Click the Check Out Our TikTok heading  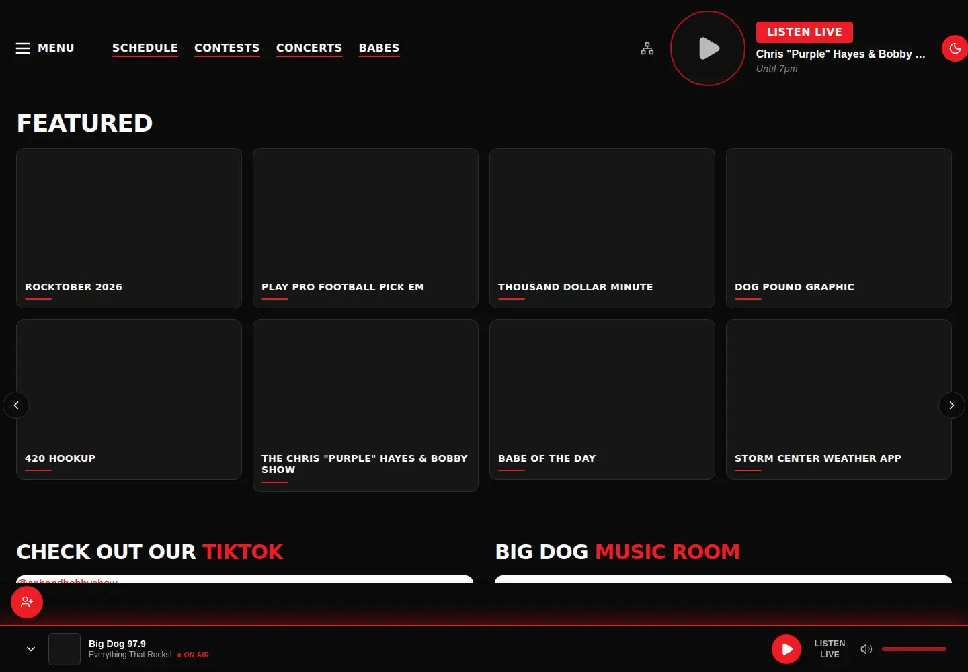point(150,552)
